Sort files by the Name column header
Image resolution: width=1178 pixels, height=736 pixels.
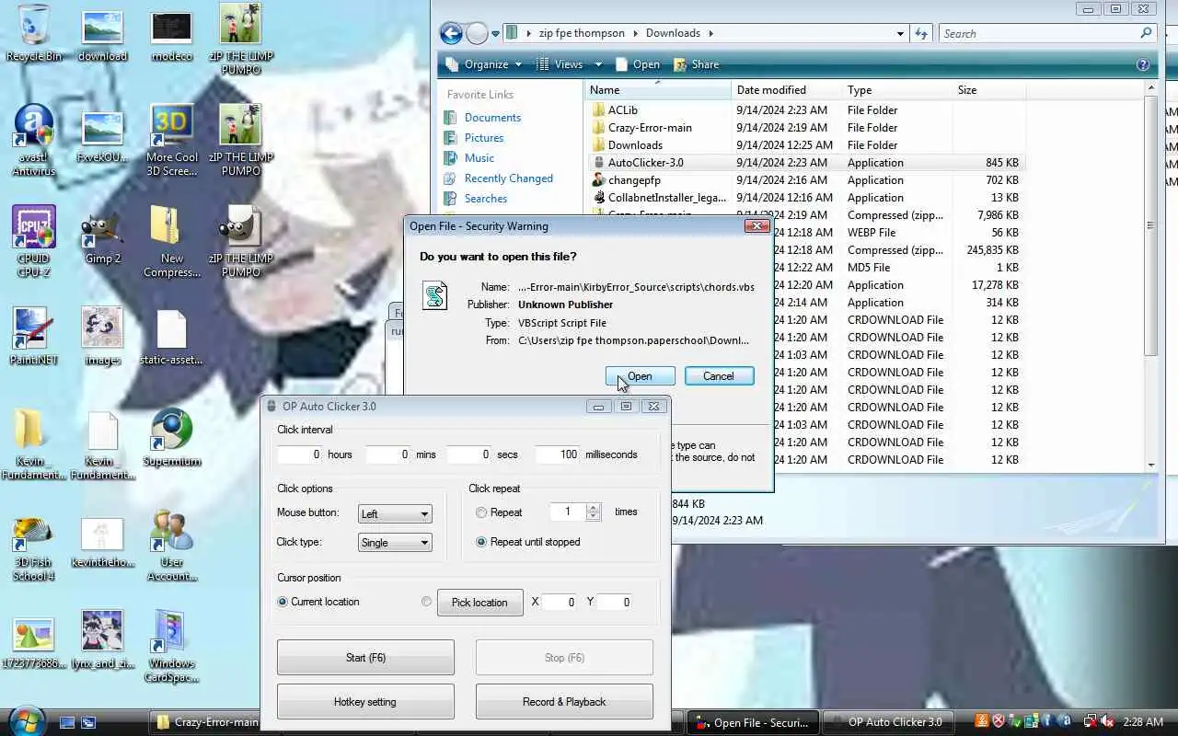pos(658,90)
